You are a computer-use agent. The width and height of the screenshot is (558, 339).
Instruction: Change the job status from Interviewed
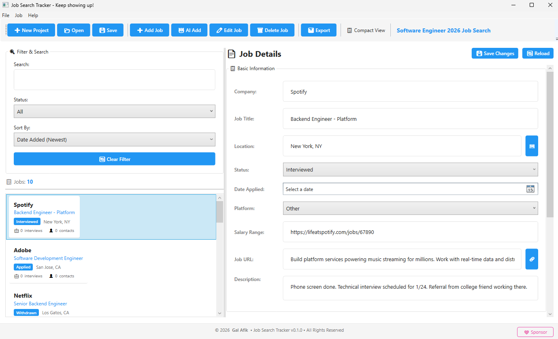410,169
